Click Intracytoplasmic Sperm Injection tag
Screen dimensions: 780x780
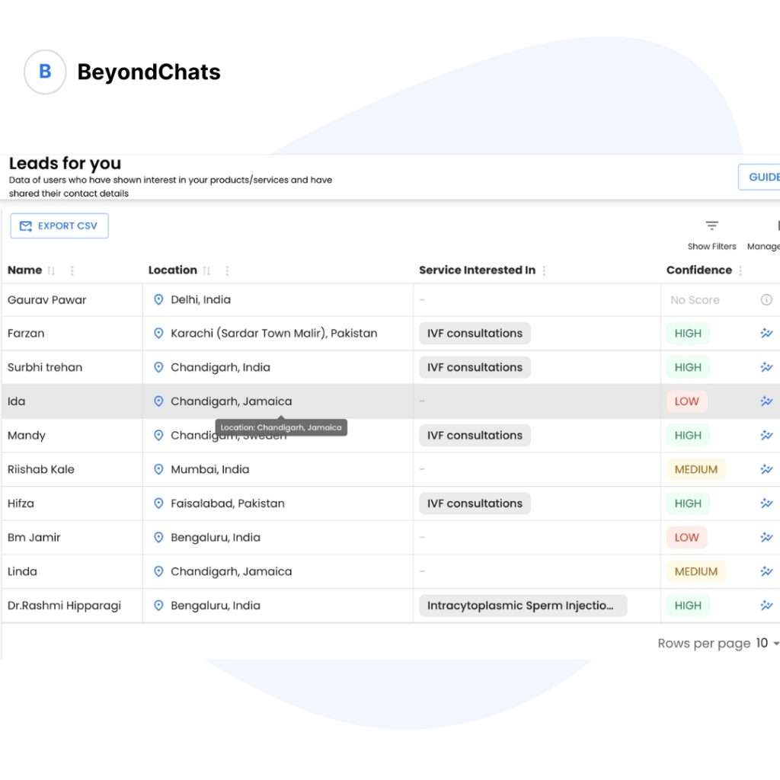tap(523, 606)
